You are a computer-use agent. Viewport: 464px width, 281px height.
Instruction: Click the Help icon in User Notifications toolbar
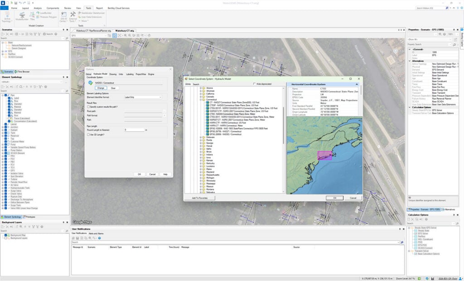click(99, 238)
